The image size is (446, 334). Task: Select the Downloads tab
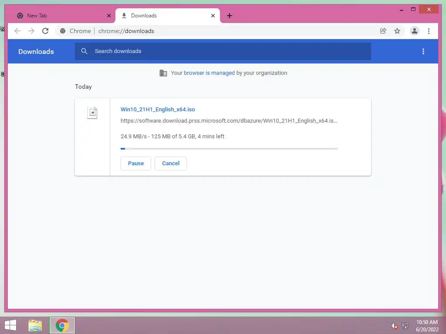168,16
